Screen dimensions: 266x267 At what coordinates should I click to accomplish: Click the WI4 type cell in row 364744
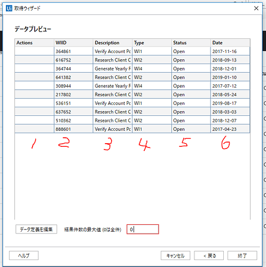[152, 69]
